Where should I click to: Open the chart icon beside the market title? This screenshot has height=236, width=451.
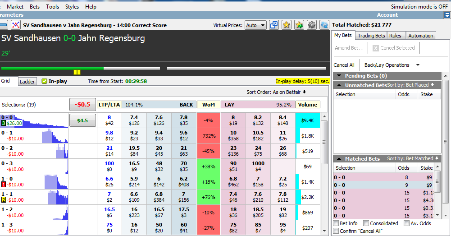pos(15,25)
